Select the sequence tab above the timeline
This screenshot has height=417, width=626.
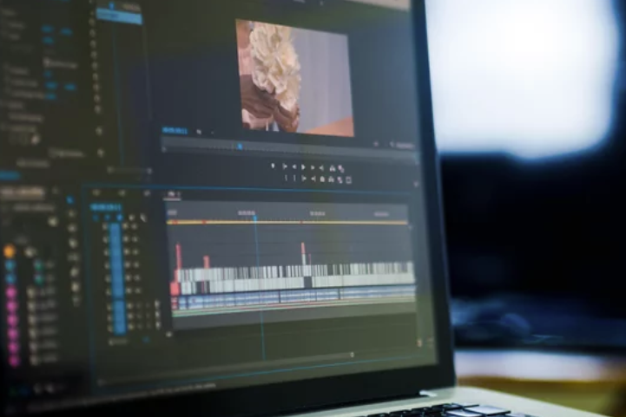172,194
